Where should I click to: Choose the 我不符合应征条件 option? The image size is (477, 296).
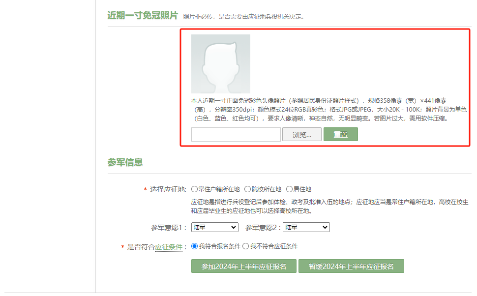(245, 246)
